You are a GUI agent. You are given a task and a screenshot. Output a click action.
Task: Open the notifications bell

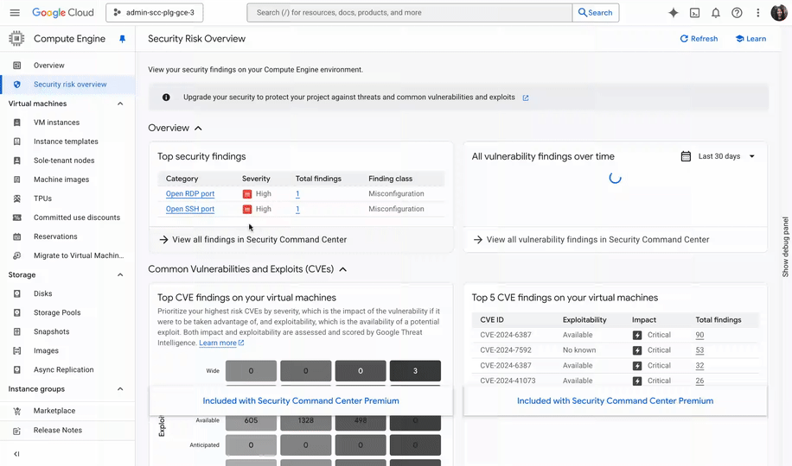[716, 13]
